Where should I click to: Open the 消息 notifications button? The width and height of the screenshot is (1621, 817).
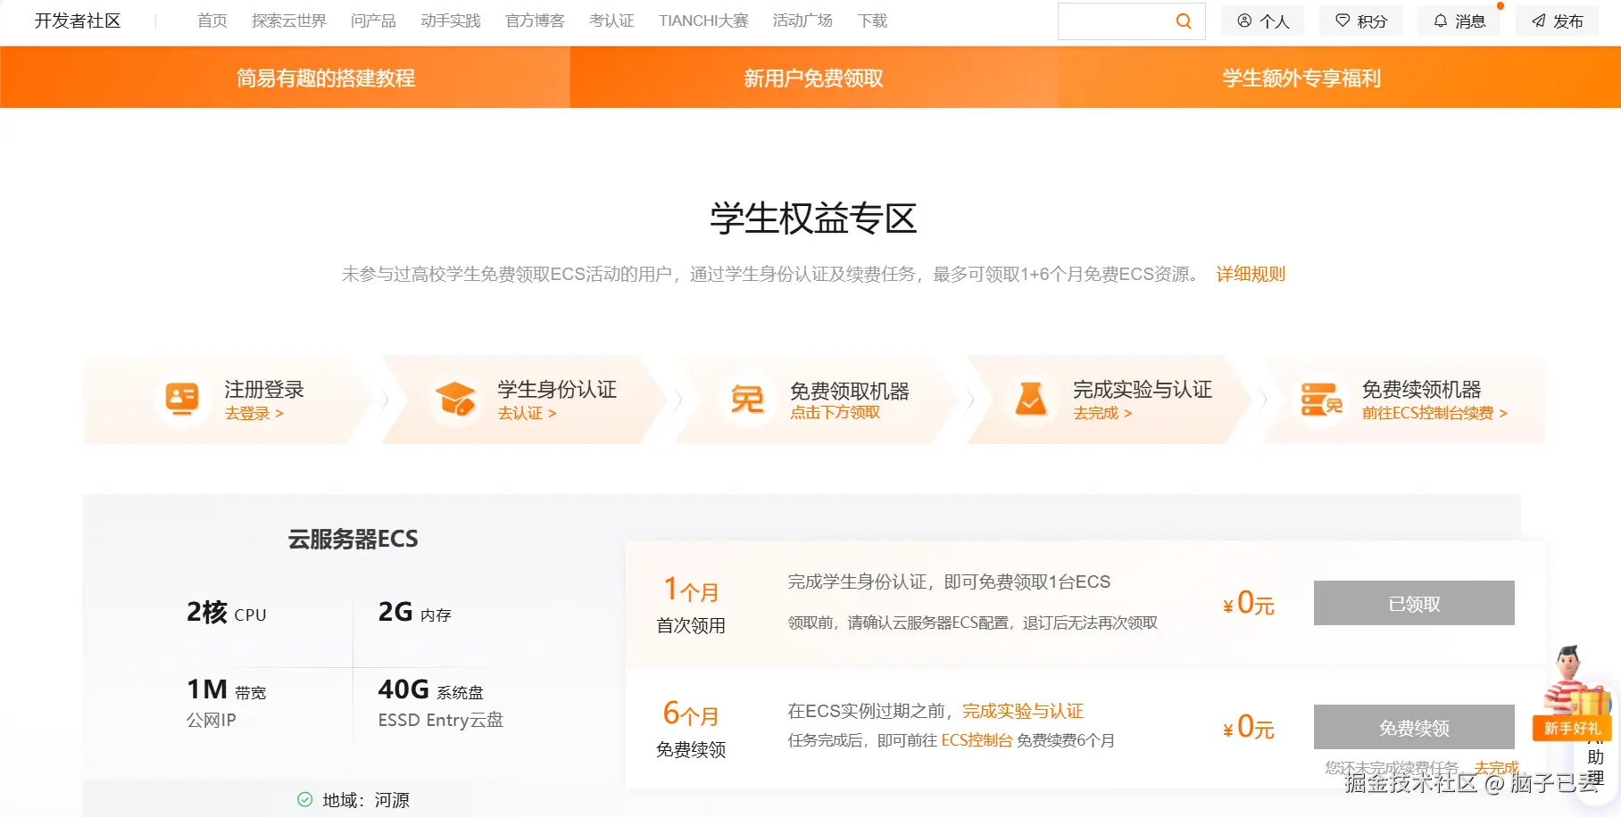(x=1459, y=21)
